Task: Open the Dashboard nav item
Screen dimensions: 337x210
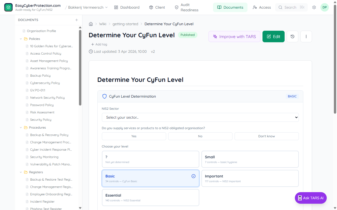Action: tap(127, 7)
